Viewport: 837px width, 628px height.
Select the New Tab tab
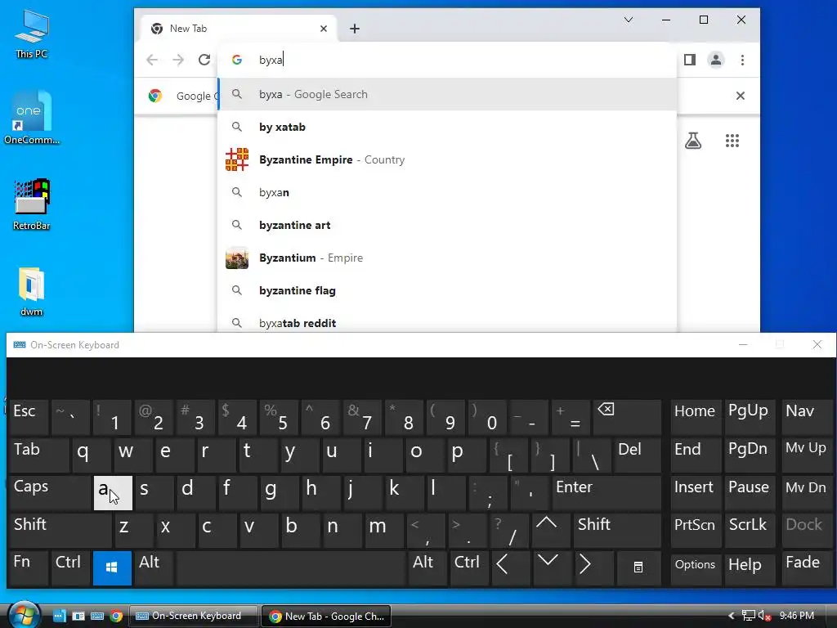point(238,29)
